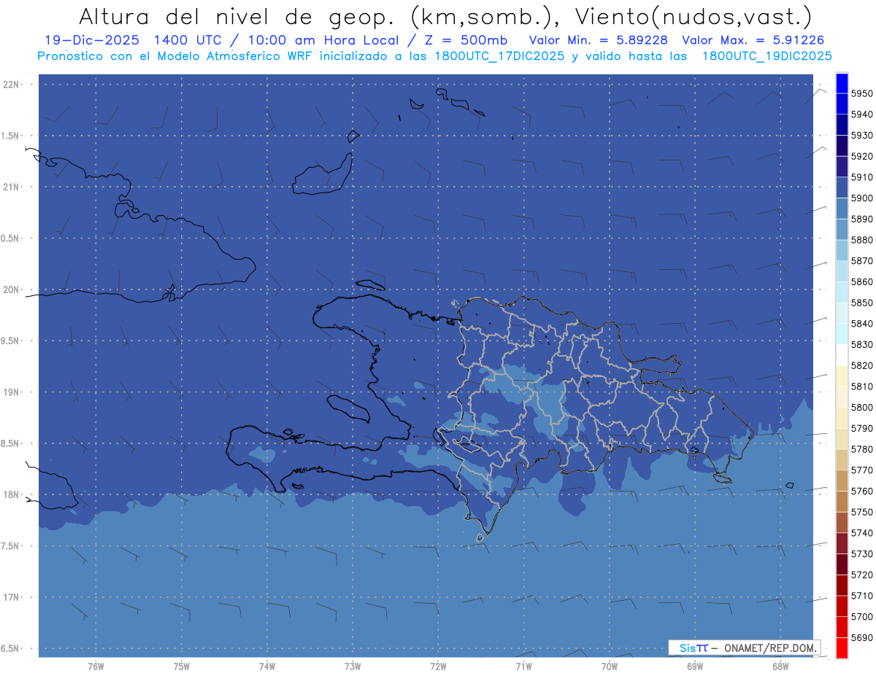Click the '17N' latitude axis label
Viewport: 876px width, 676px height.
tap(12, 597)
